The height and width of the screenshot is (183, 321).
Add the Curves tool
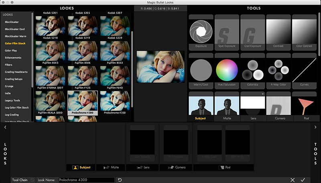[x=304, y=71]
